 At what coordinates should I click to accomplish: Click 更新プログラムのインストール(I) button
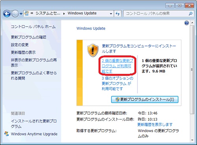tap(145, 99)
